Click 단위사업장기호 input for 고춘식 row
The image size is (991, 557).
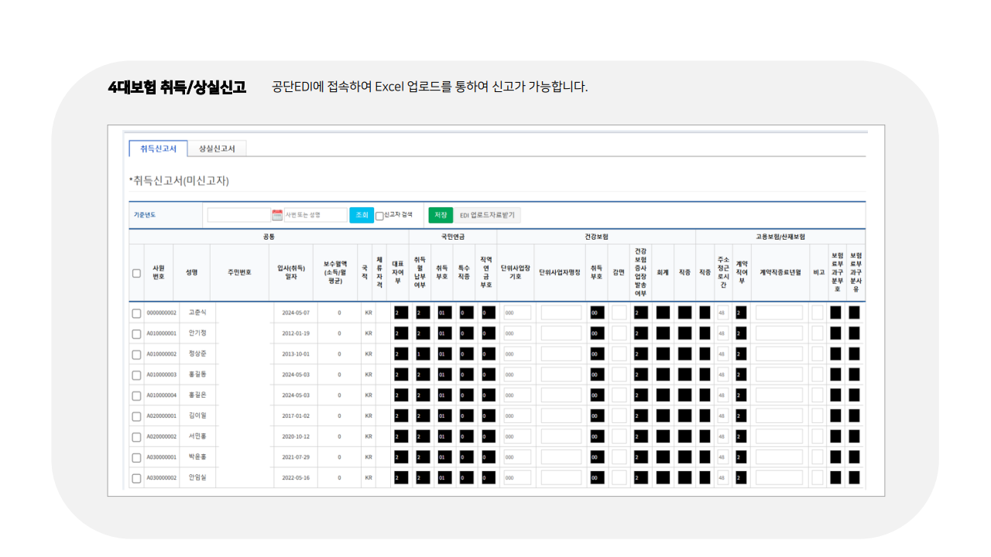point(516,312)
